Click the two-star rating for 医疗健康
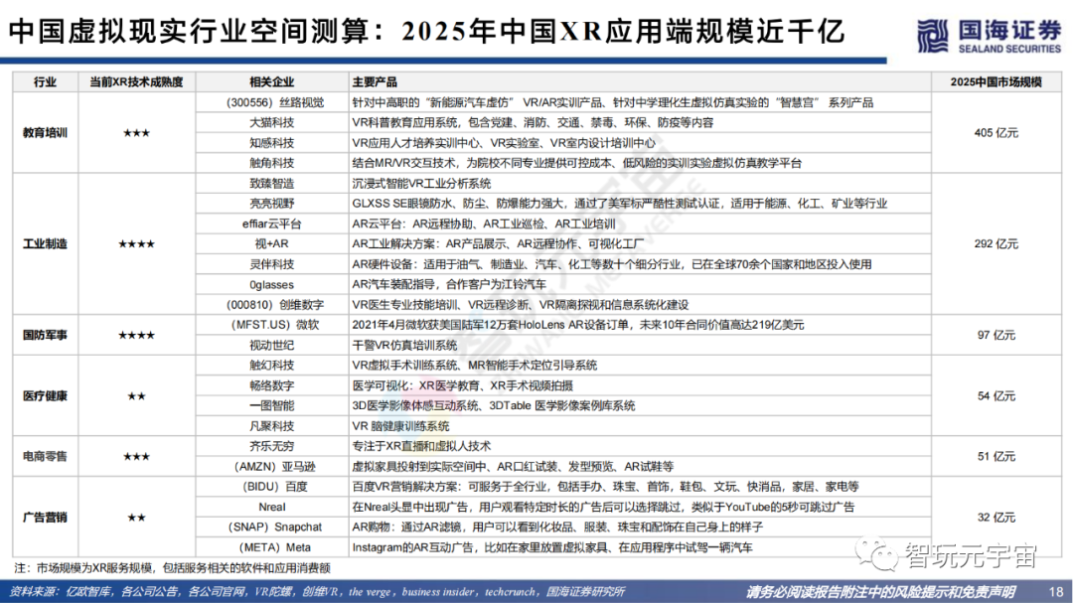 pos(136,395)
